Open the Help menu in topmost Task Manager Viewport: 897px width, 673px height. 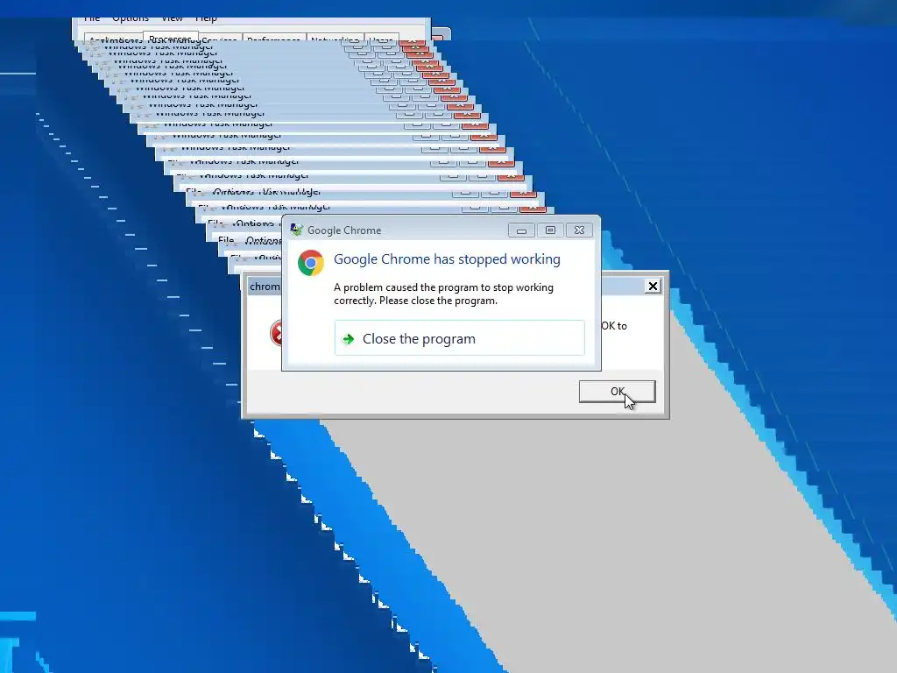pyautogui.click(x=206, y=18)
